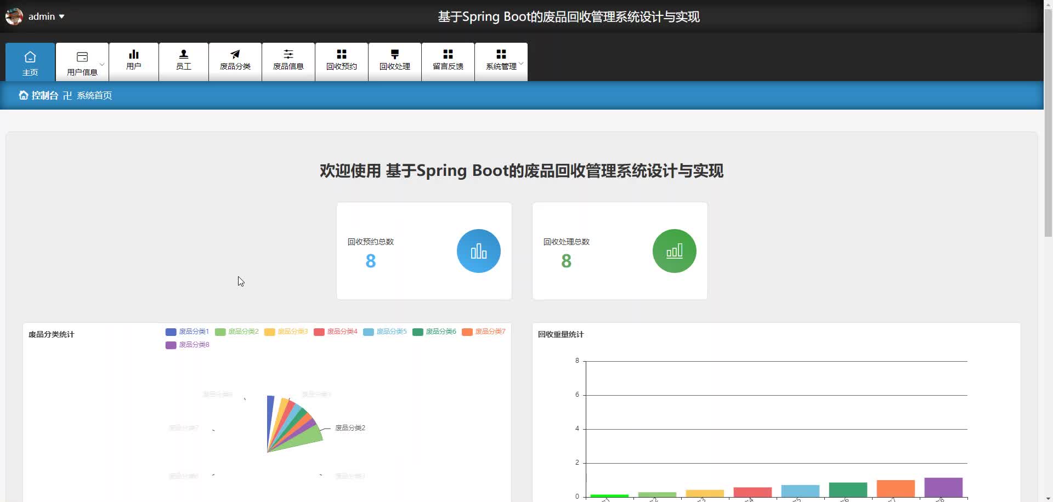This screenshot has height=502, width=1053.
Task: Click the 系统首页 breadcrumb link
Action: pos(94,95)
